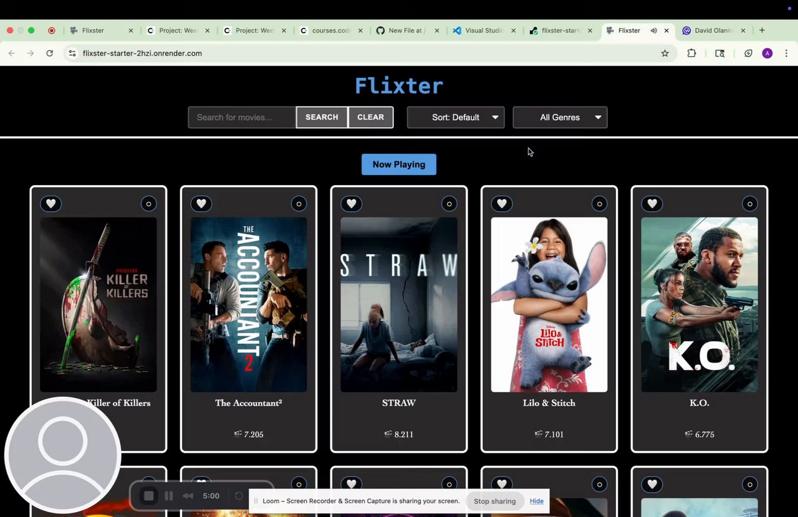Toggle watched circle on the Lilo & Stitch card
Viewport: 798px width, 517px height.
(x=599, y=204)
